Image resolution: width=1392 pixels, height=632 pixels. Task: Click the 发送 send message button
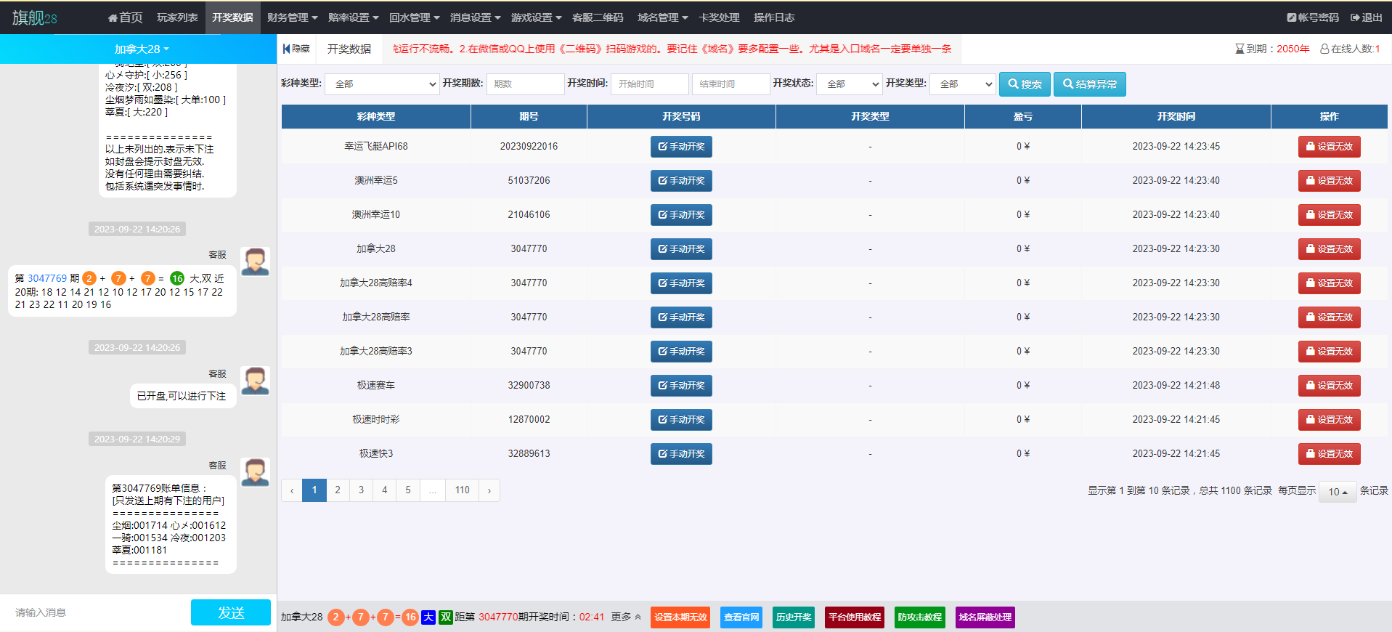coord(230,612)
